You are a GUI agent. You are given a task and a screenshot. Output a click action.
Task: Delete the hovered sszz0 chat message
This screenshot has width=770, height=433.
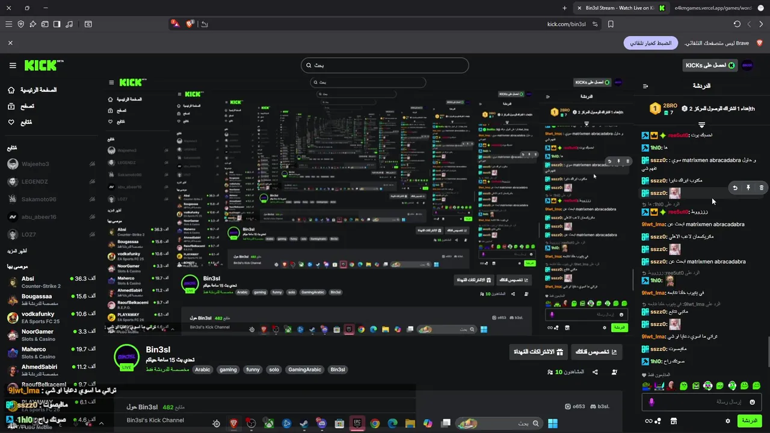pos(762,188)
